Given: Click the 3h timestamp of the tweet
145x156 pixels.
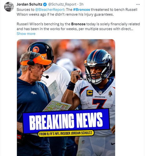Looking at the screenshot, I should 81,4.
